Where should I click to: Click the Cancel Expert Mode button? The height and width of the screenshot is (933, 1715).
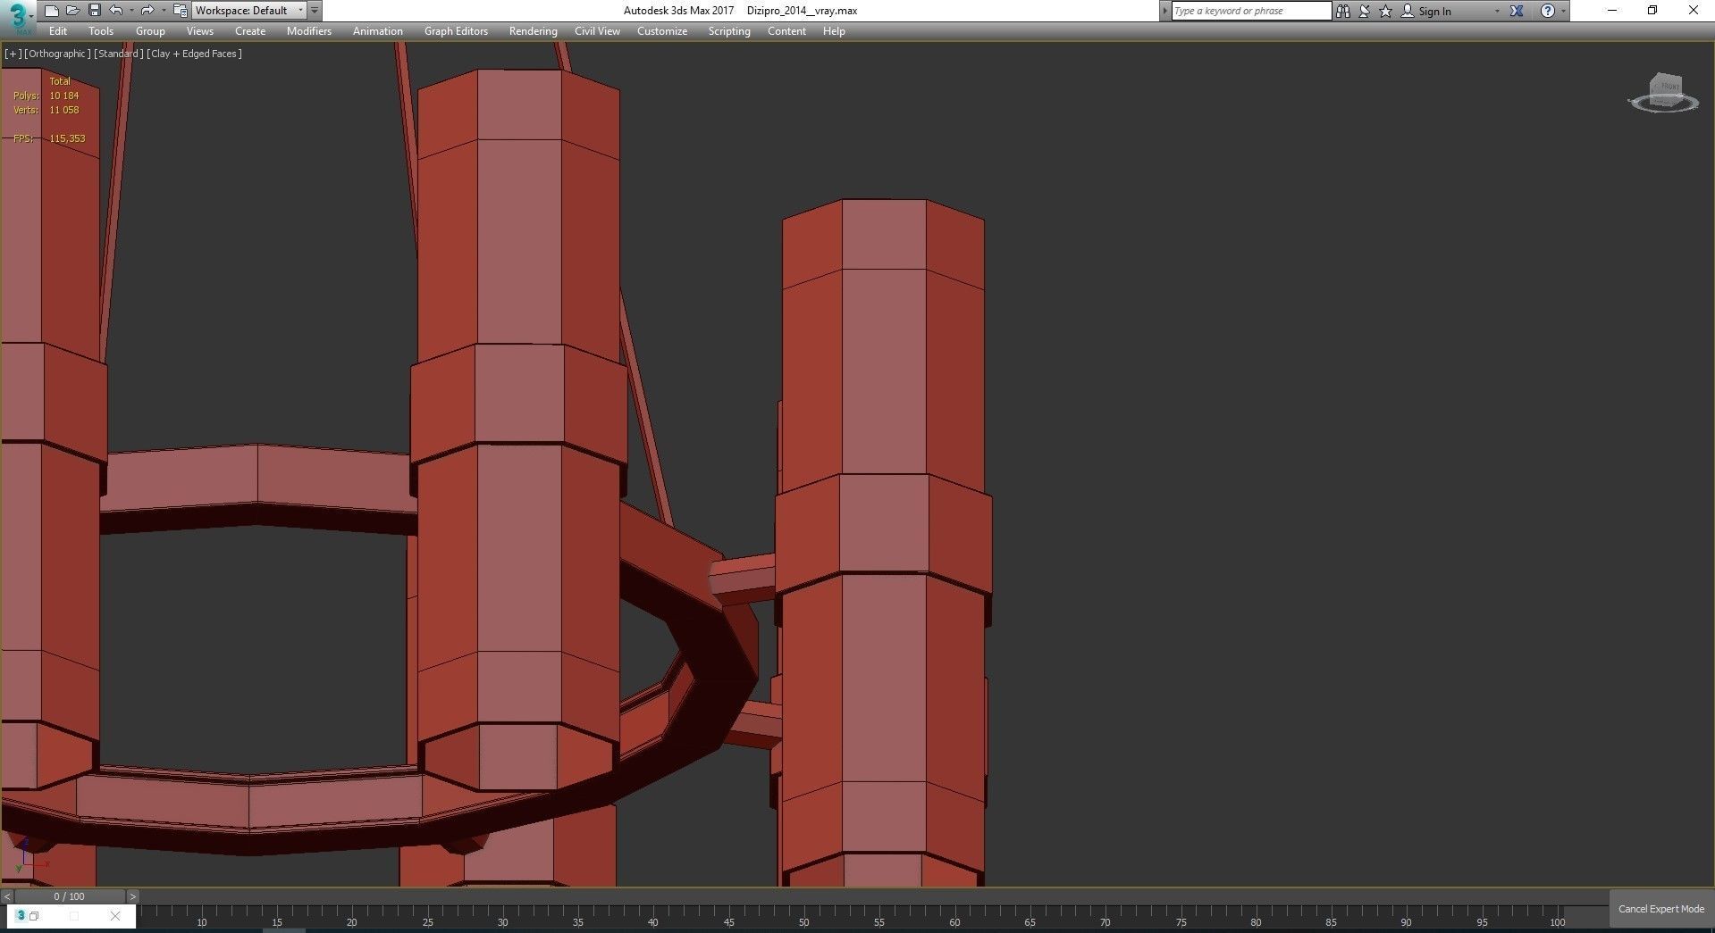(x=1661, y=909)
